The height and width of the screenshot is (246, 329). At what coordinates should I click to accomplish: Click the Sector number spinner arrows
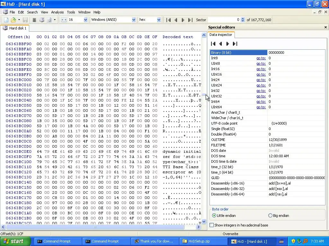pos(243,20)
